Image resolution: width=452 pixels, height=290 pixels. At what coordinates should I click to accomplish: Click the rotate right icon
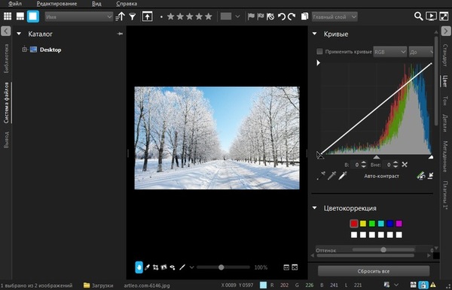tap(292, 17)
